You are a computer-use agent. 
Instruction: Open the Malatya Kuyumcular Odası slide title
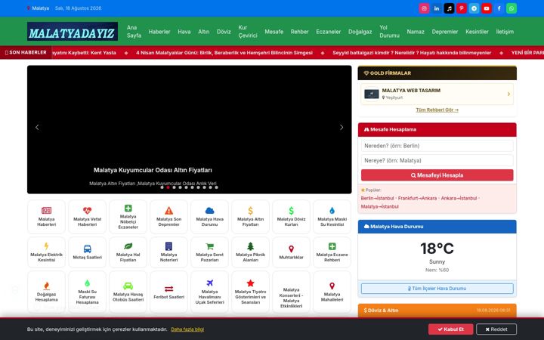153,170
